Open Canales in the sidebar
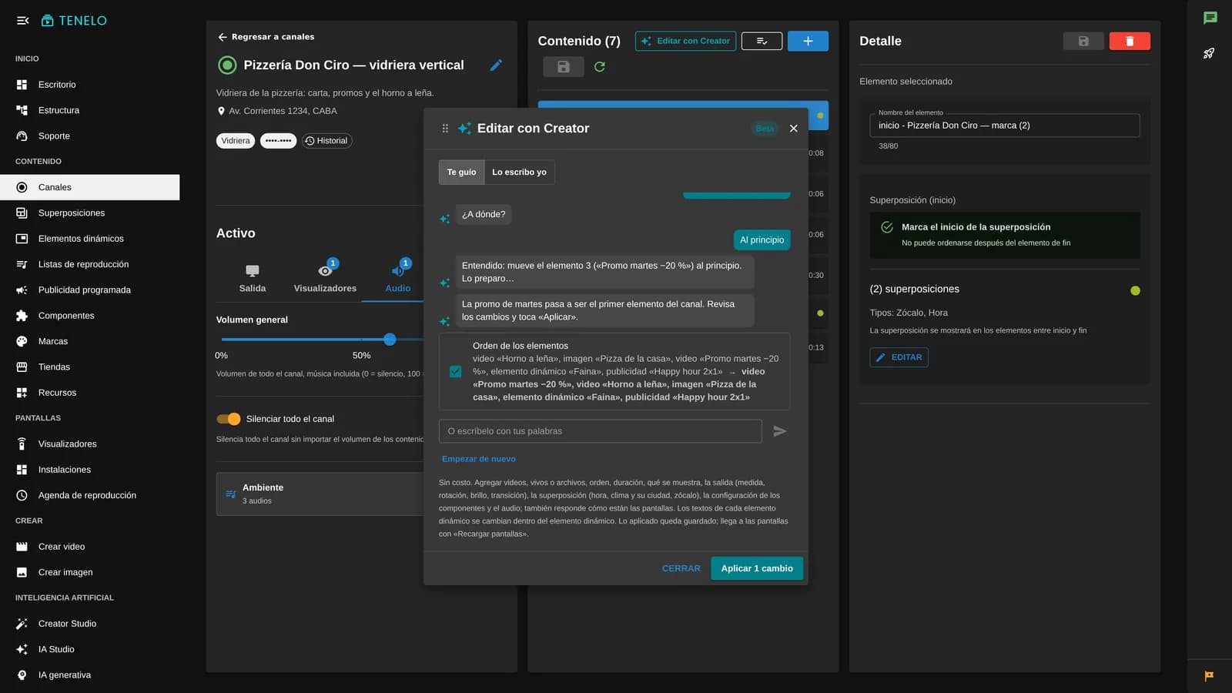Screen dimensions: 1232x693 click(89, 187)
